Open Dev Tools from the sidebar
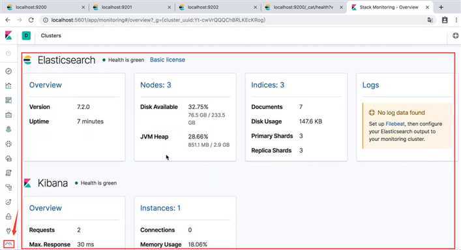 pos(8,231)
